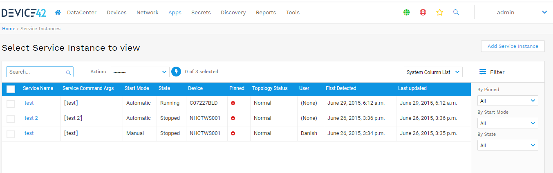Image resolution: width=553 pixels, height=173 pixels.
Task: Click the green globe icon
Action: 406,12
